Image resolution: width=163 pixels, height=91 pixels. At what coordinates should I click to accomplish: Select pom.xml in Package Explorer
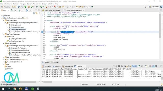click(x=10, y=69)
